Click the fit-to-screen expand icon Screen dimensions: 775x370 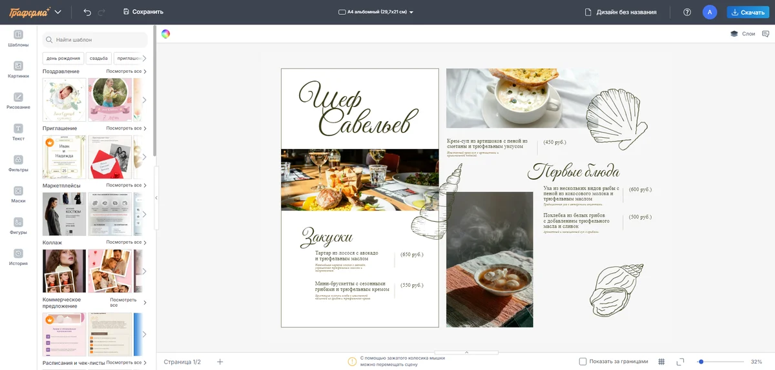pyautogui.click(x=680, y=362)
